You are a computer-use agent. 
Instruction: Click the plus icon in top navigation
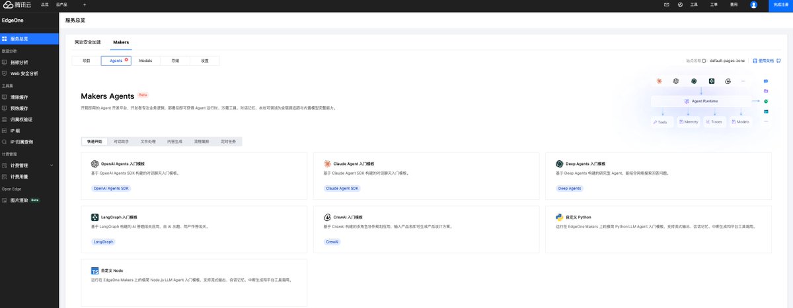point(85,5)
